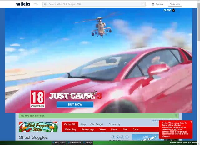Expand the Sign In dropdown
The width and height of the screenshot is (200, 145).
pos(159,4)
